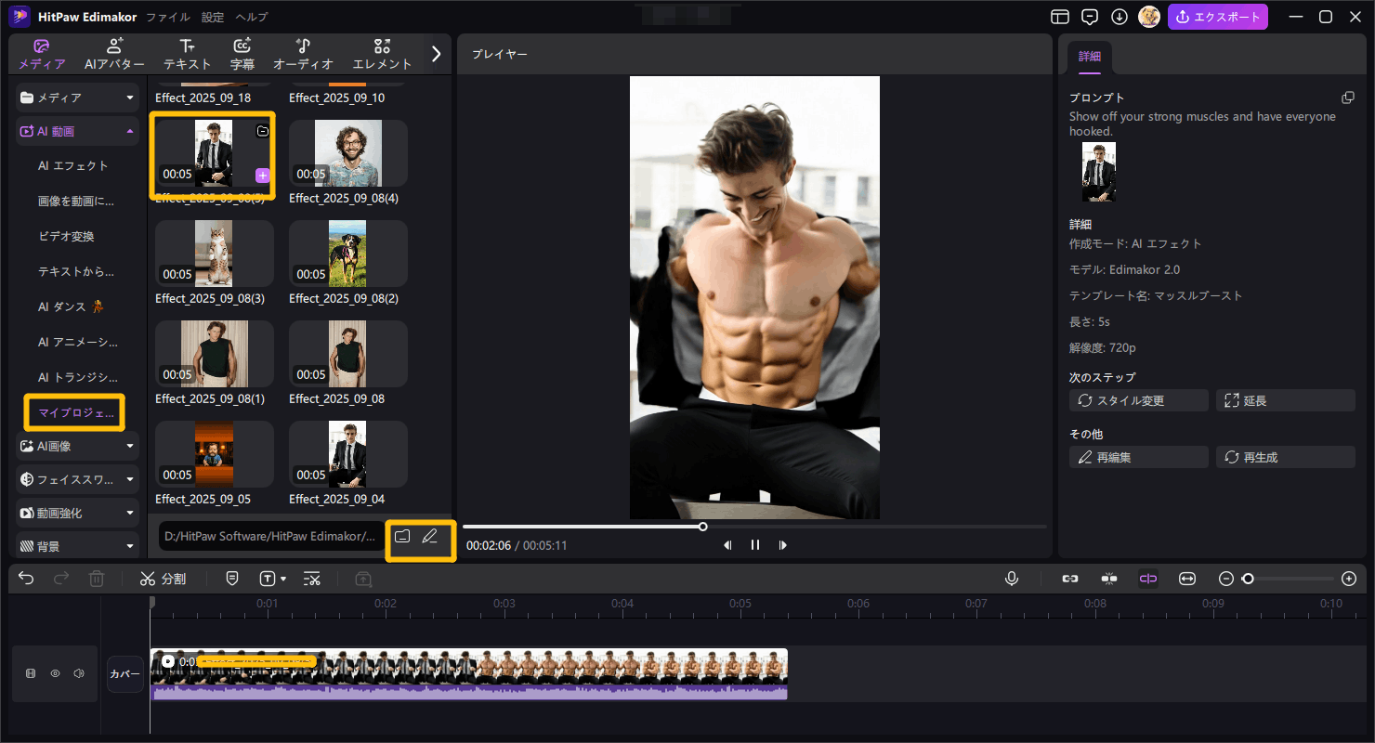Zoom in the timeline with the plus icon
The height and width of the screenshot is (743, 1375).
coord(1349,579)
